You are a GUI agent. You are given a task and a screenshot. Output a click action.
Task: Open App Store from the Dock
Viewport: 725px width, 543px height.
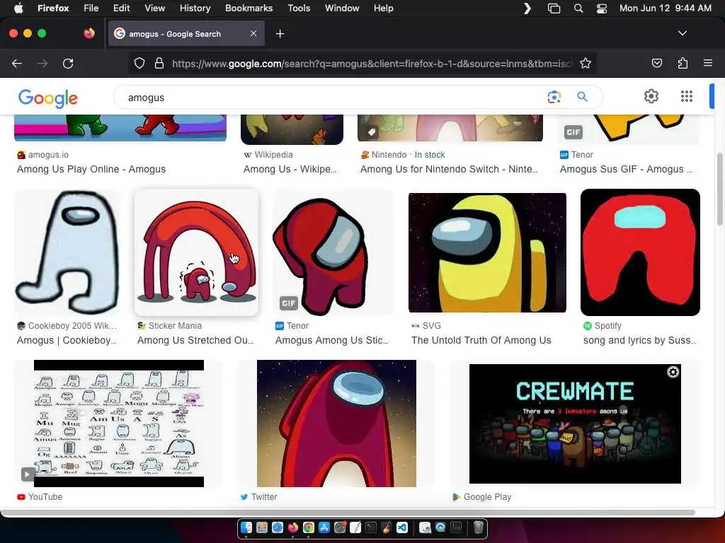[x=324, y=527]
